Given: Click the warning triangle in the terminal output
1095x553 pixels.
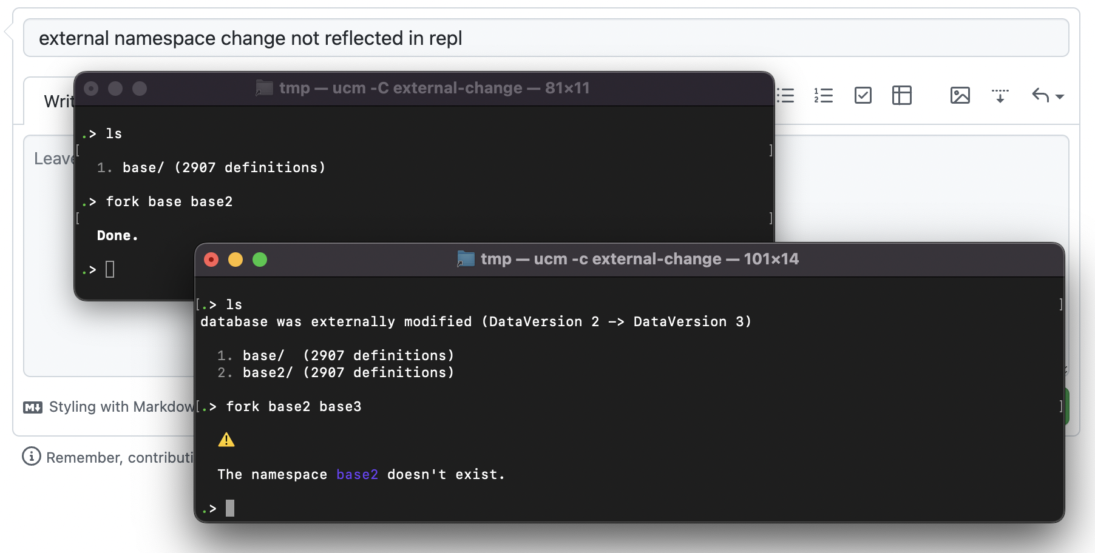Looking at the screenshot, I should tap(226, 440).
